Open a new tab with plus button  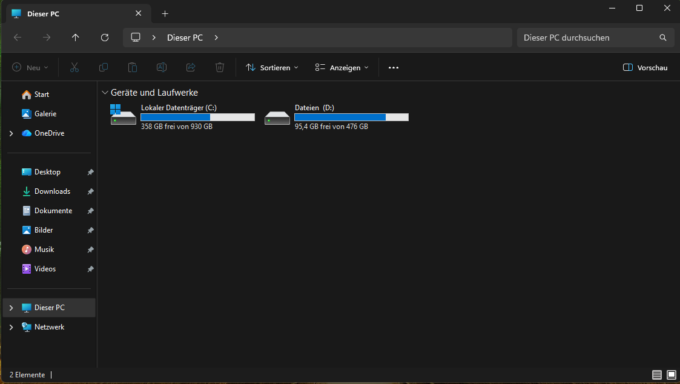tap(165, 14)
